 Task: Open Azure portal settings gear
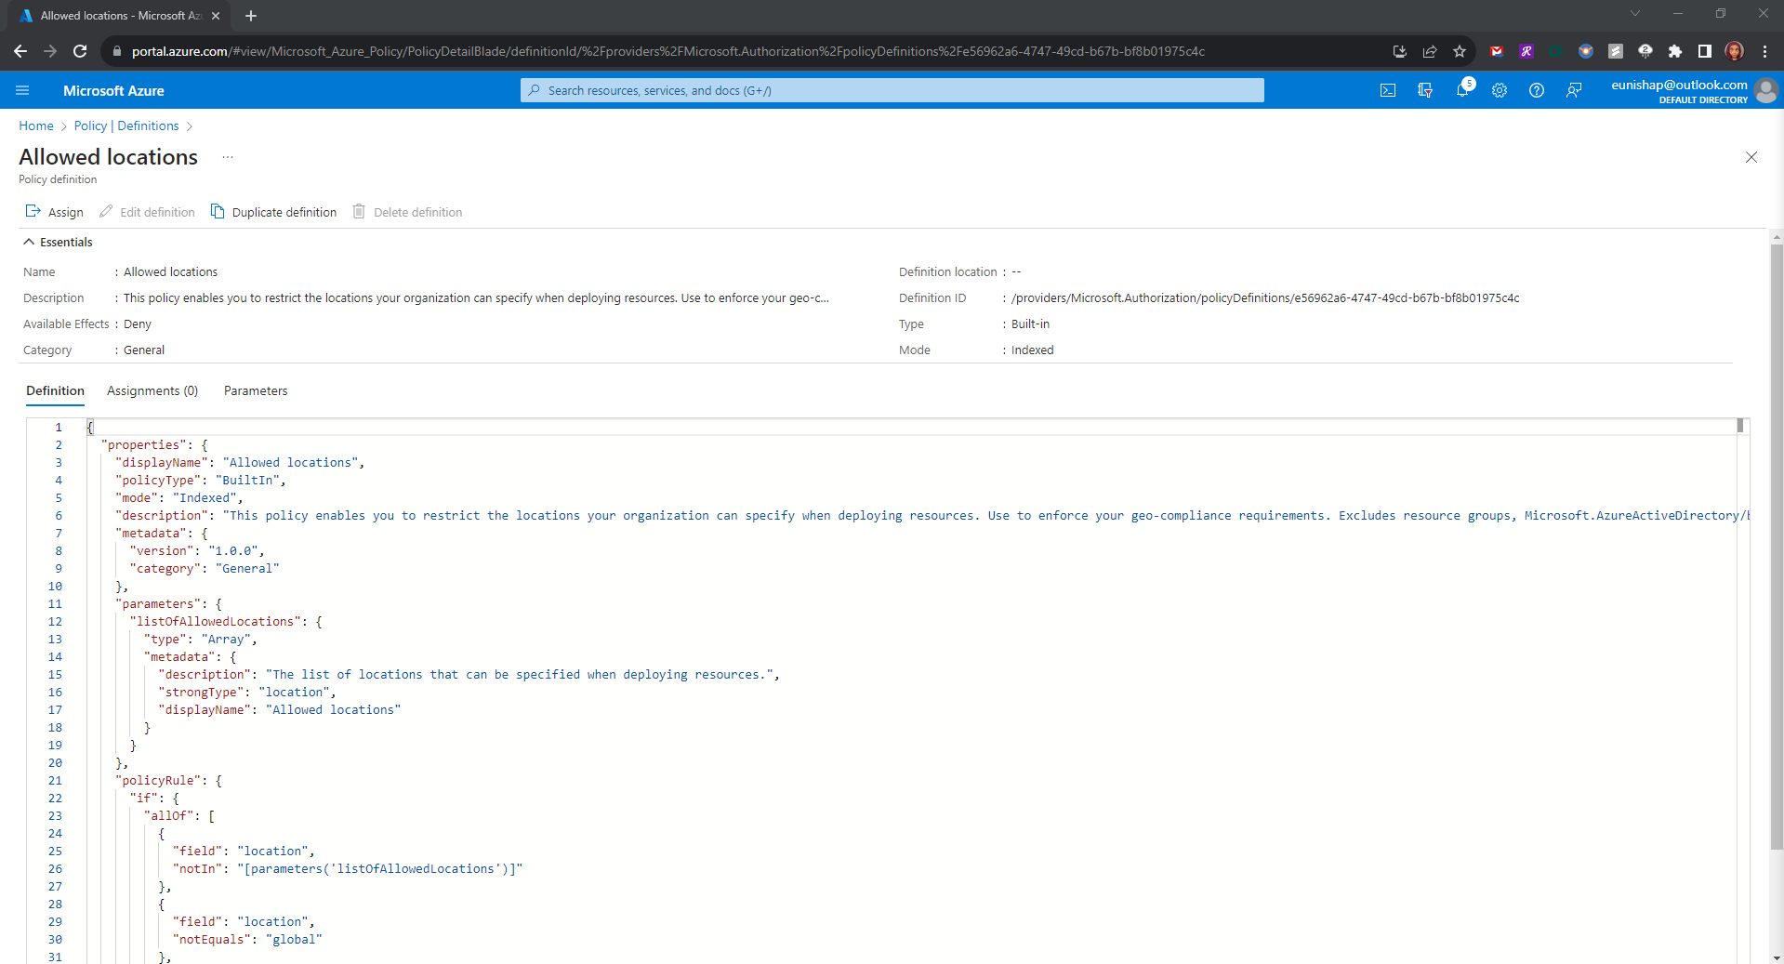click(x=1499, y=90)
